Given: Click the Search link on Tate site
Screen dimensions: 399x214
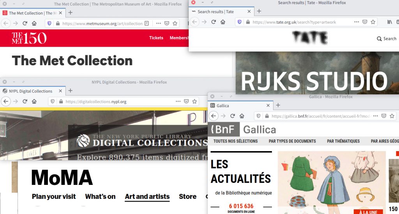Looking at the screenshot, I should [x=387, y=38].
